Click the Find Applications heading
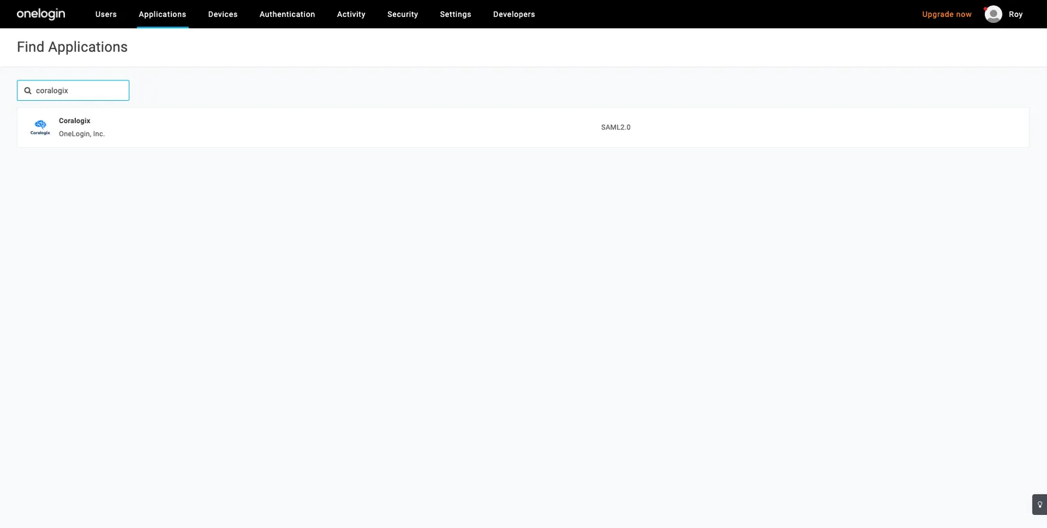The width and height of the screenshot is (1047, 528). click(x=72, y=47)
